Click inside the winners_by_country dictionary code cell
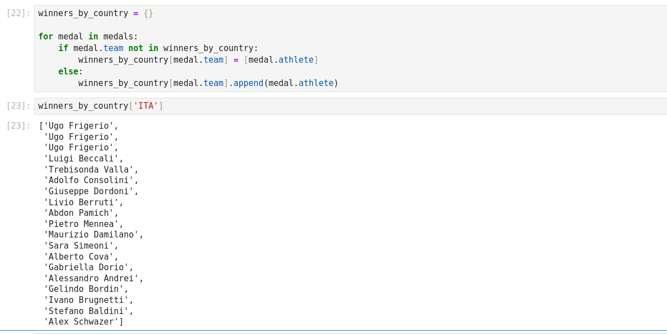The height and width of the screenshot is (334, 667). (x=388, y=49)
